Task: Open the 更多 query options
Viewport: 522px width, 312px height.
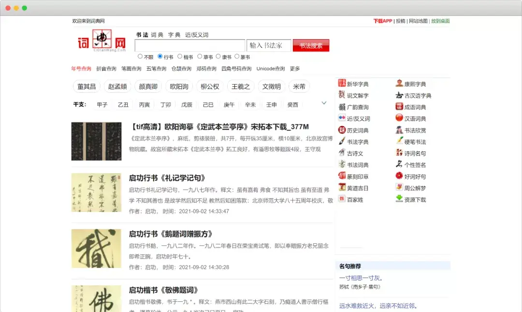Action: point(295,69)
